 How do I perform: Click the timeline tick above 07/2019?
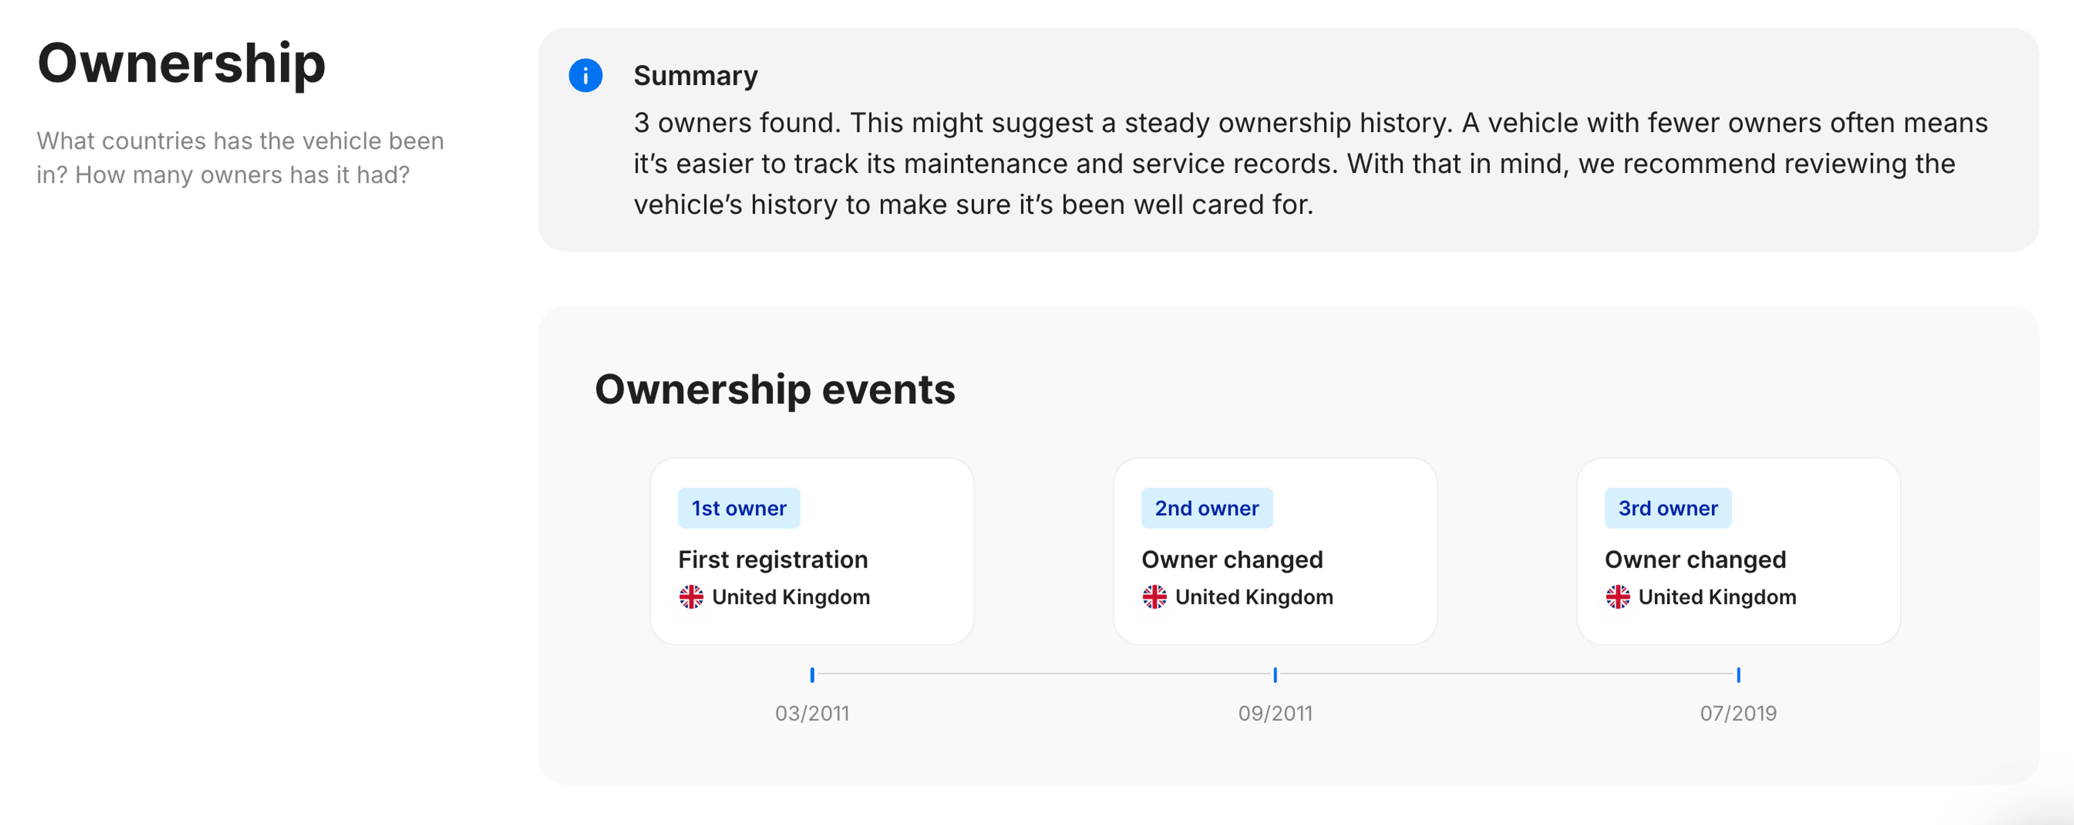coord(1738,674)
